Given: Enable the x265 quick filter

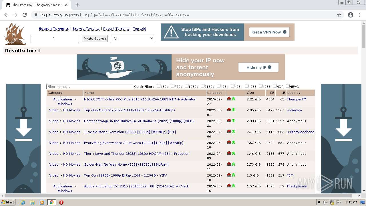Looking at the screenshot, I should coord(246,86).
